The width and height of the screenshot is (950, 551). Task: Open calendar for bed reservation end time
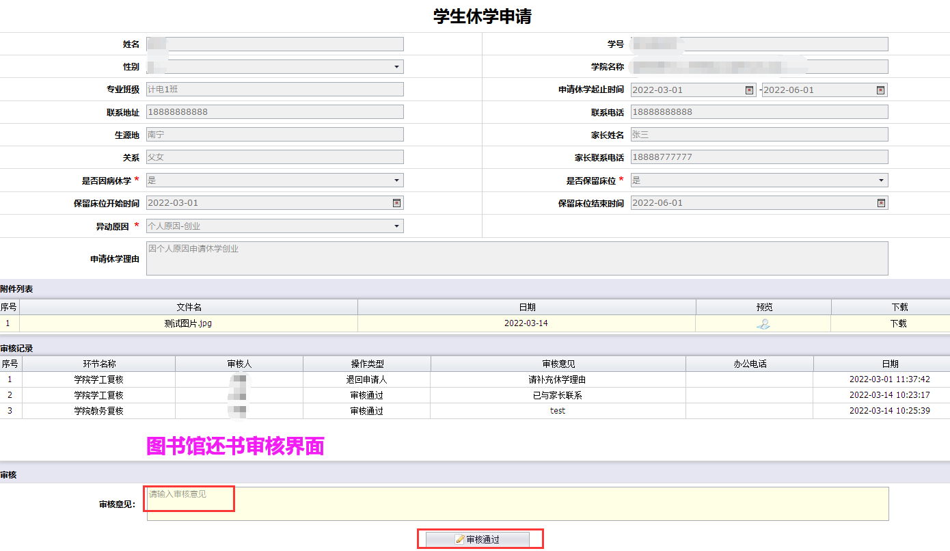tap(880, 203)
